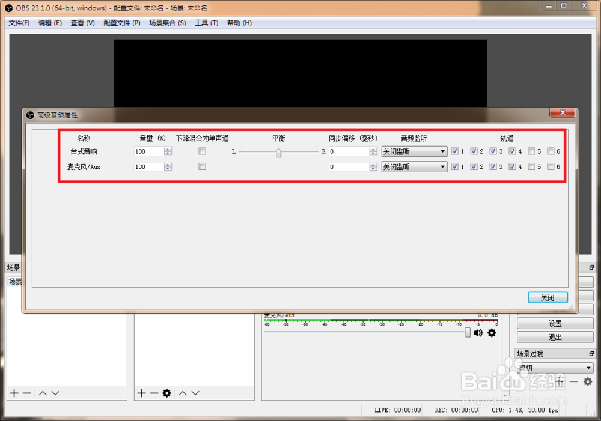The height and width of the screenshot is (421, 601).
Task: Open the 场景过渡 transition type dropdown
Action: pyautogui.click(x=555, y=368)
